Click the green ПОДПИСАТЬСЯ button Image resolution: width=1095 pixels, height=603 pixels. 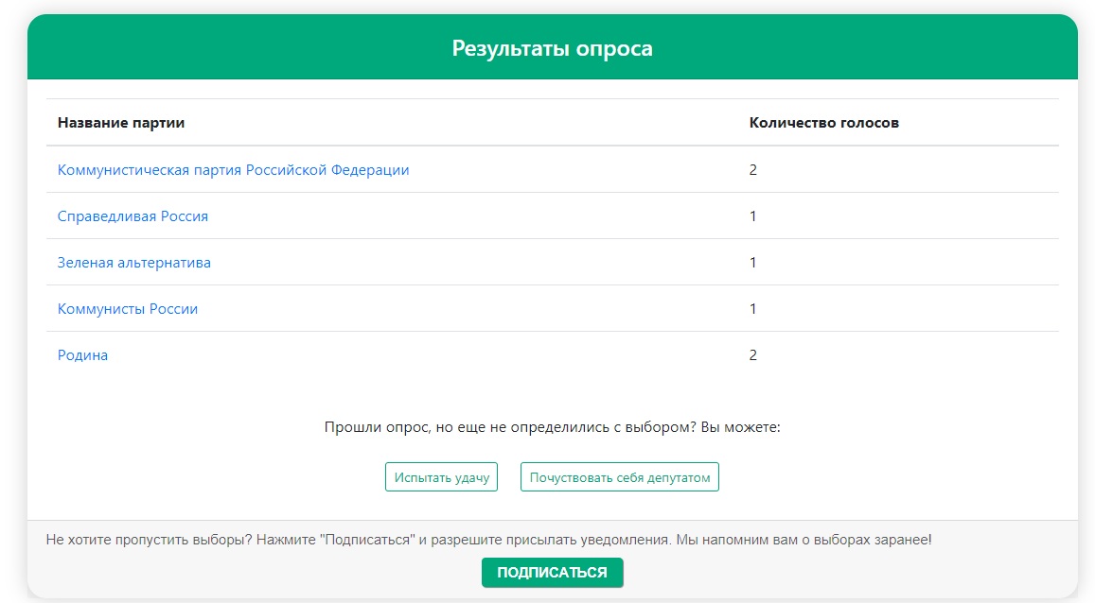point(553,573)
